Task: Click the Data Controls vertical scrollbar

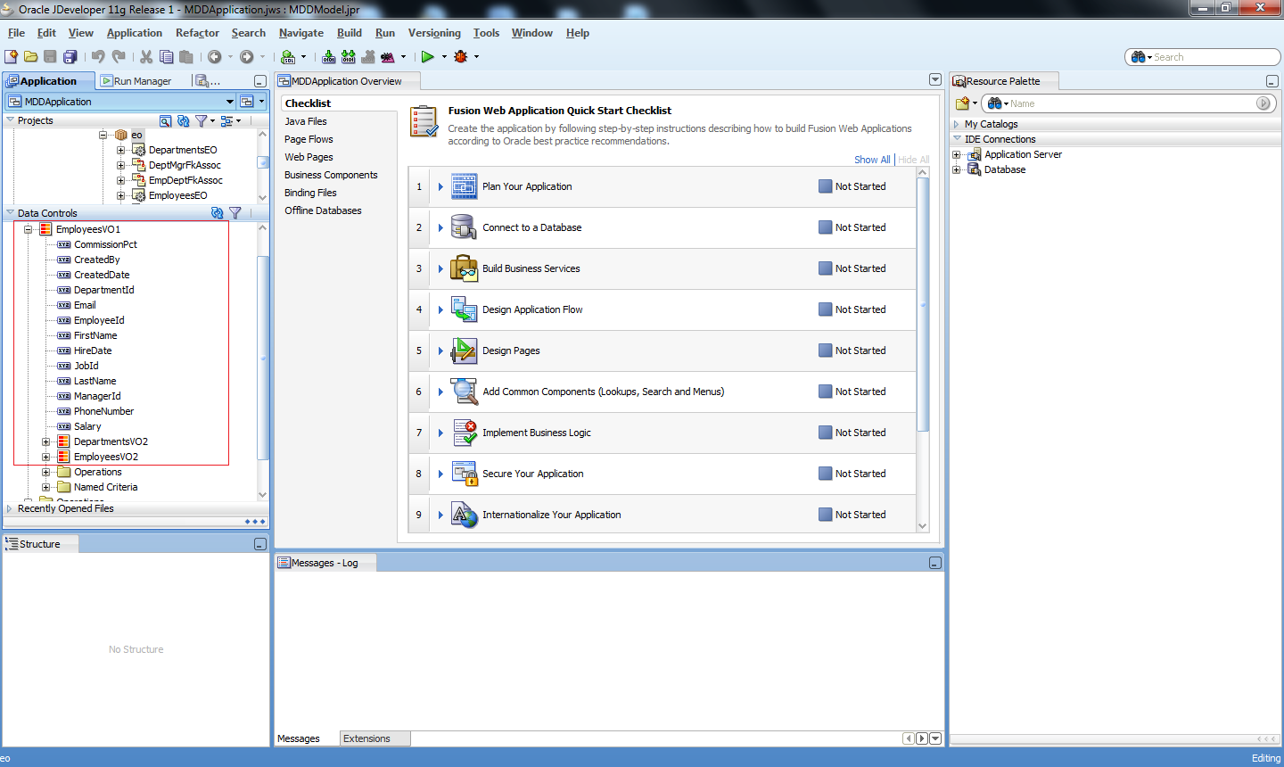Action: pyautogui.click(x=263, y=357)
